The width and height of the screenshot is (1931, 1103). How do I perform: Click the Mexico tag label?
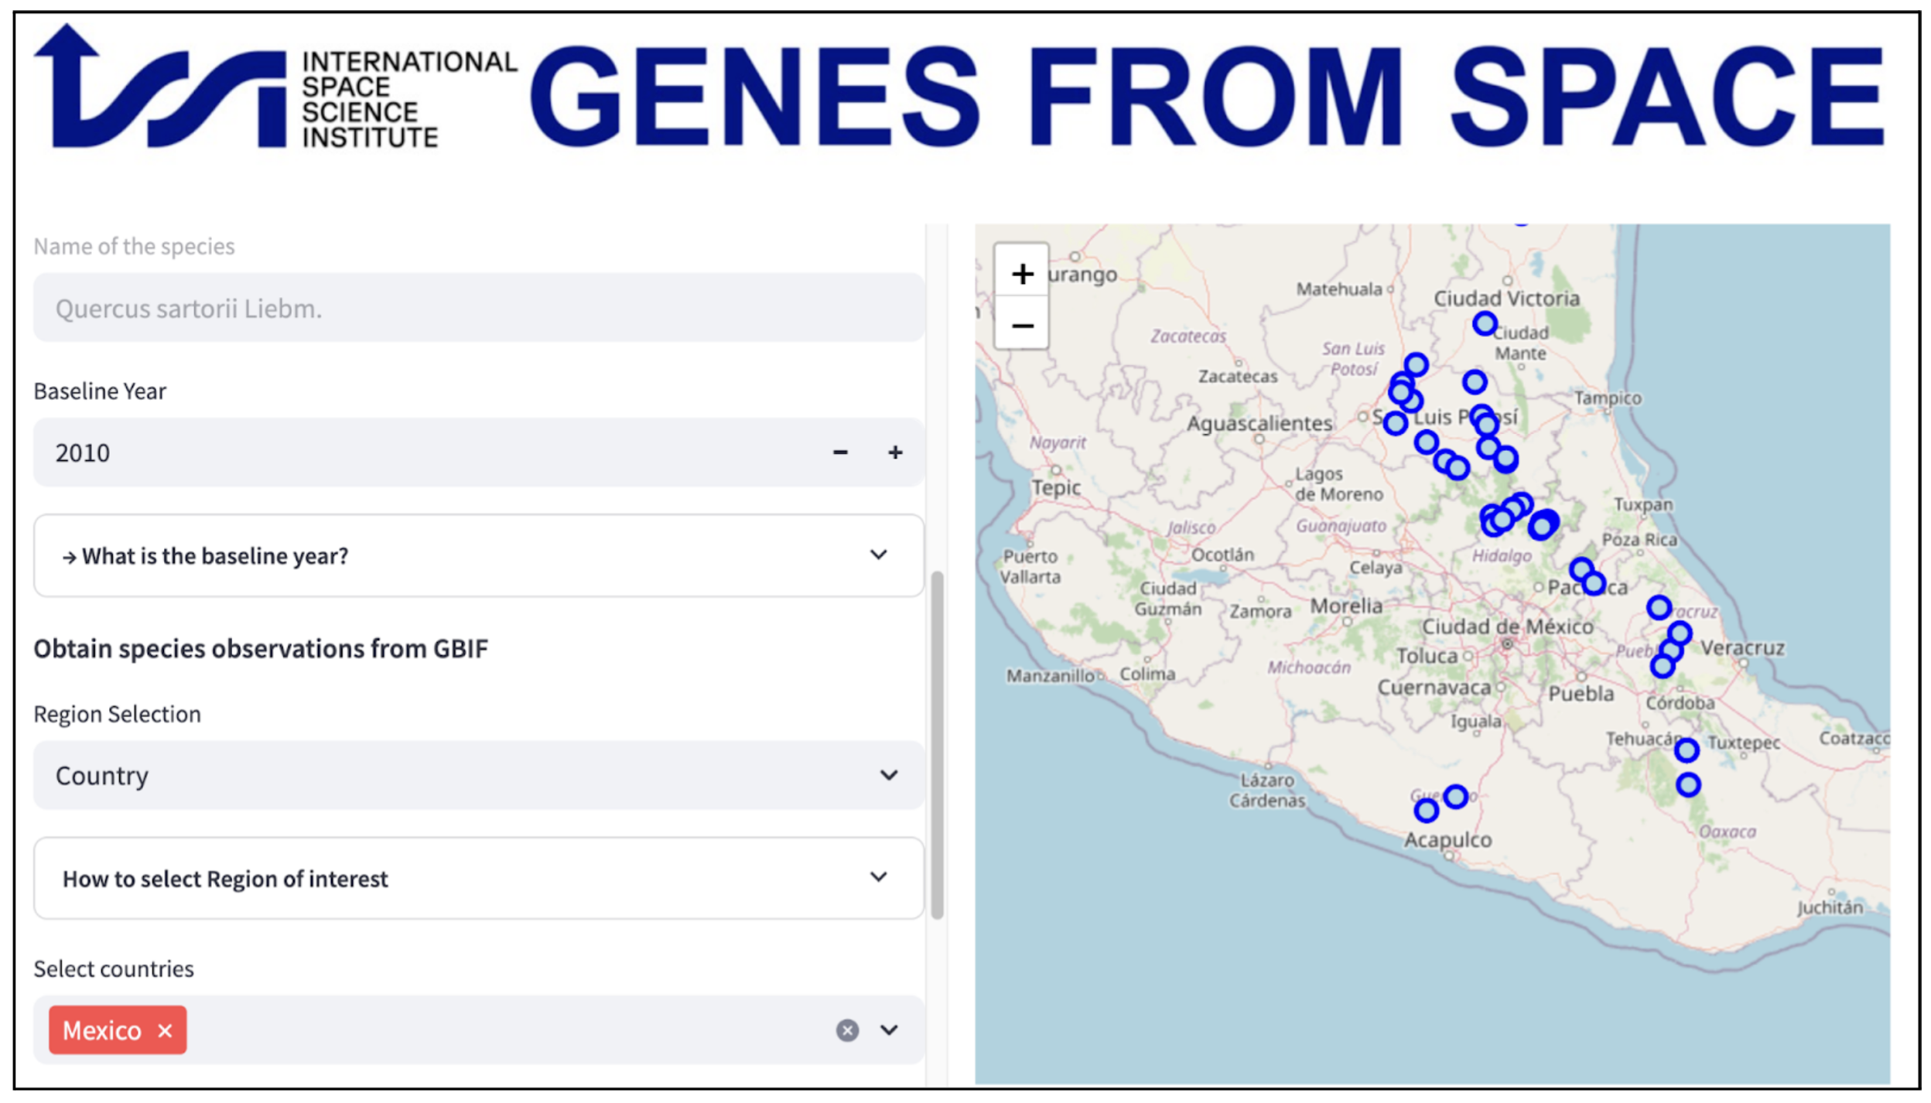click(102, 1030)
